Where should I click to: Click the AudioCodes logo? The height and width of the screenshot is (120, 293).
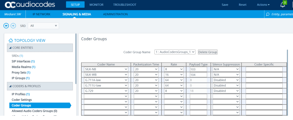pos(30,5)
